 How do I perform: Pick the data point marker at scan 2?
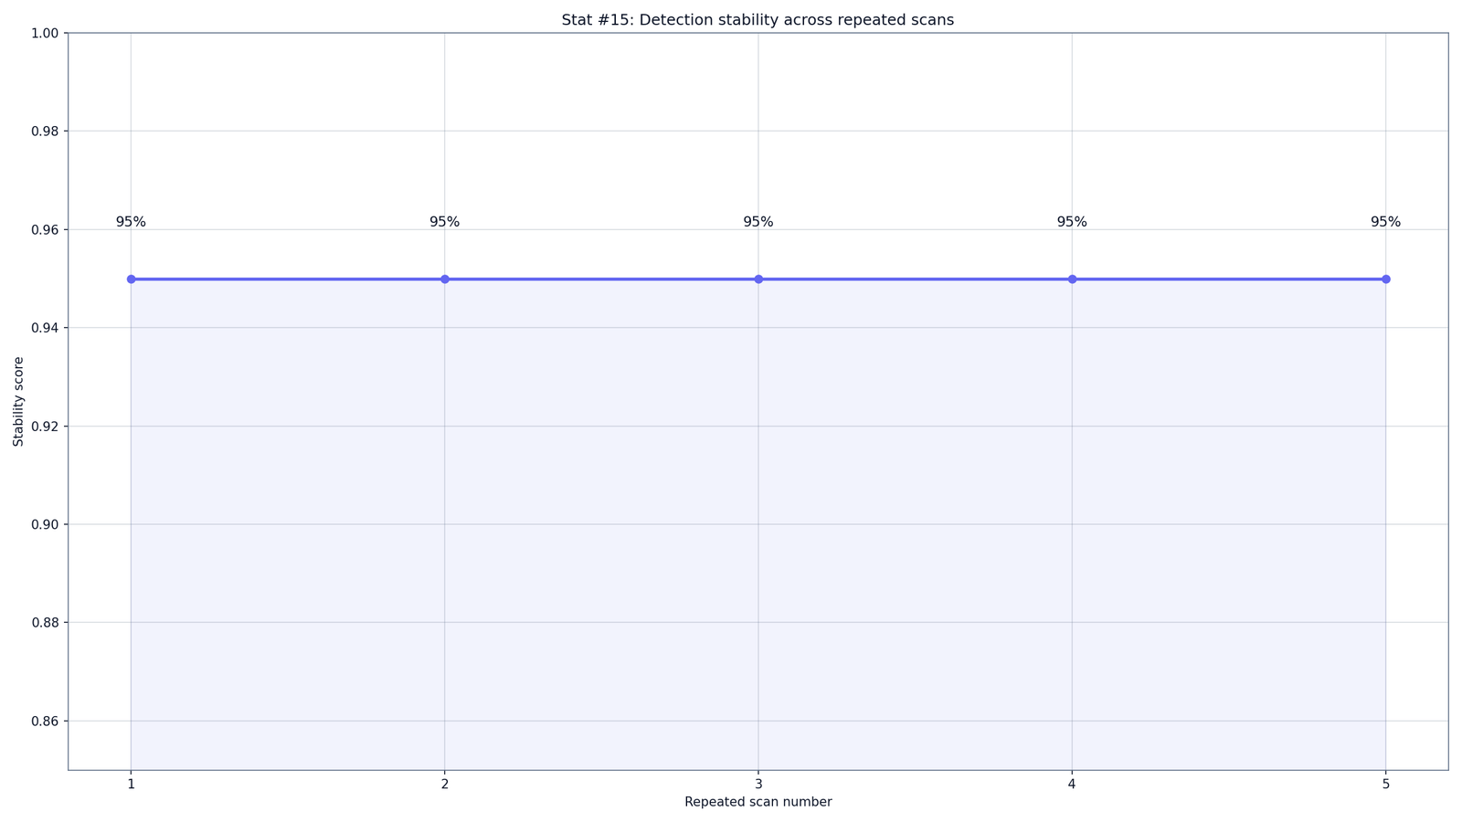click(x=445, y=279)
